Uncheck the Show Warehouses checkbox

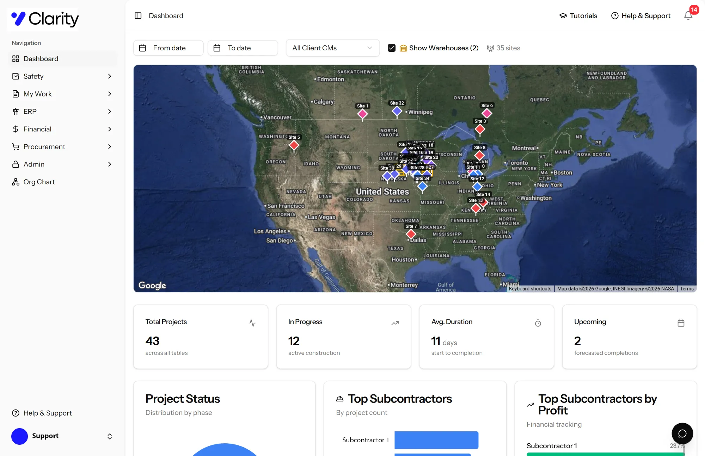click(392, 48)
